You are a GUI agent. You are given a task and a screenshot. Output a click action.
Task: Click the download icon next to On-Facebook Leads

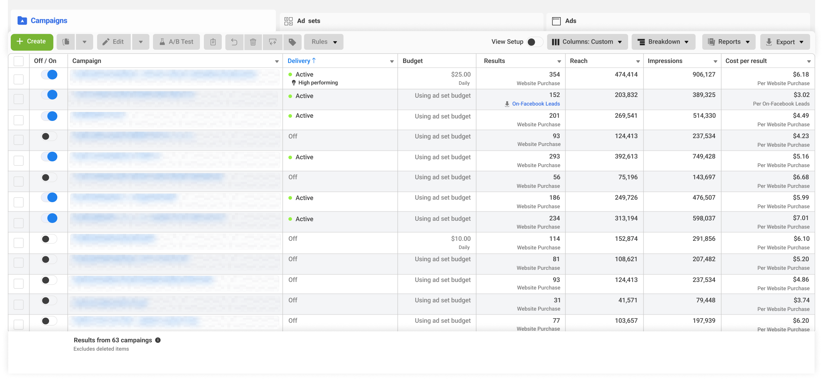507,104
